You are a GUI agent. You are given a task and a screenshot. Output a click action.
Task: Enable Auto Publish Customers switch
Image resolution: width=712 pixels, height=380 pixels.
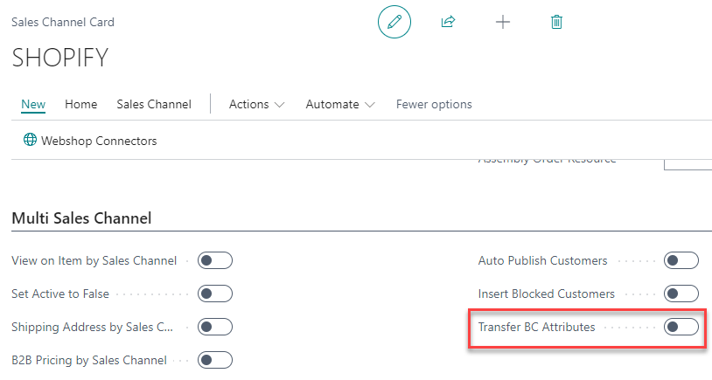coord(681,260)
